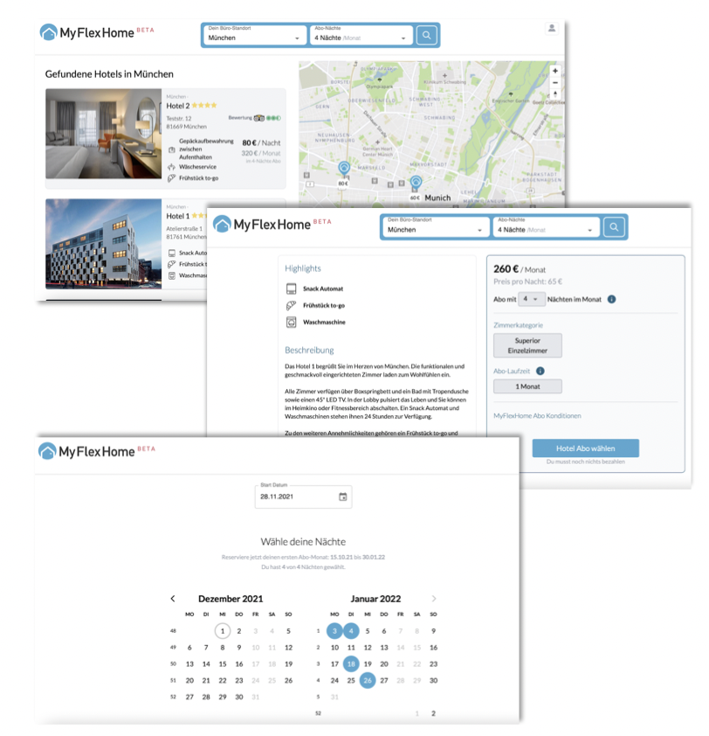Select the 80 € hotel marker on the map
709x736 pixels.
click(344, 168)
